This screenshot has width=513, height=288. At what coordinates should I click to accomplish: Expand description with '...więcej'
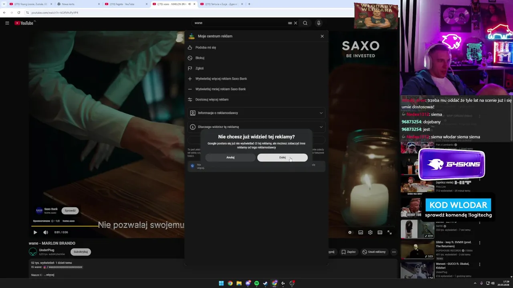(49, 275)
